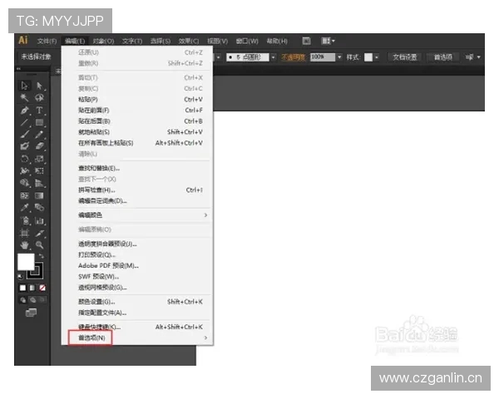Image resolution: width=499 pixels, height=399 pixels.
Task: Expand the 编辑颜色 submenu
Action: (206, 215)
